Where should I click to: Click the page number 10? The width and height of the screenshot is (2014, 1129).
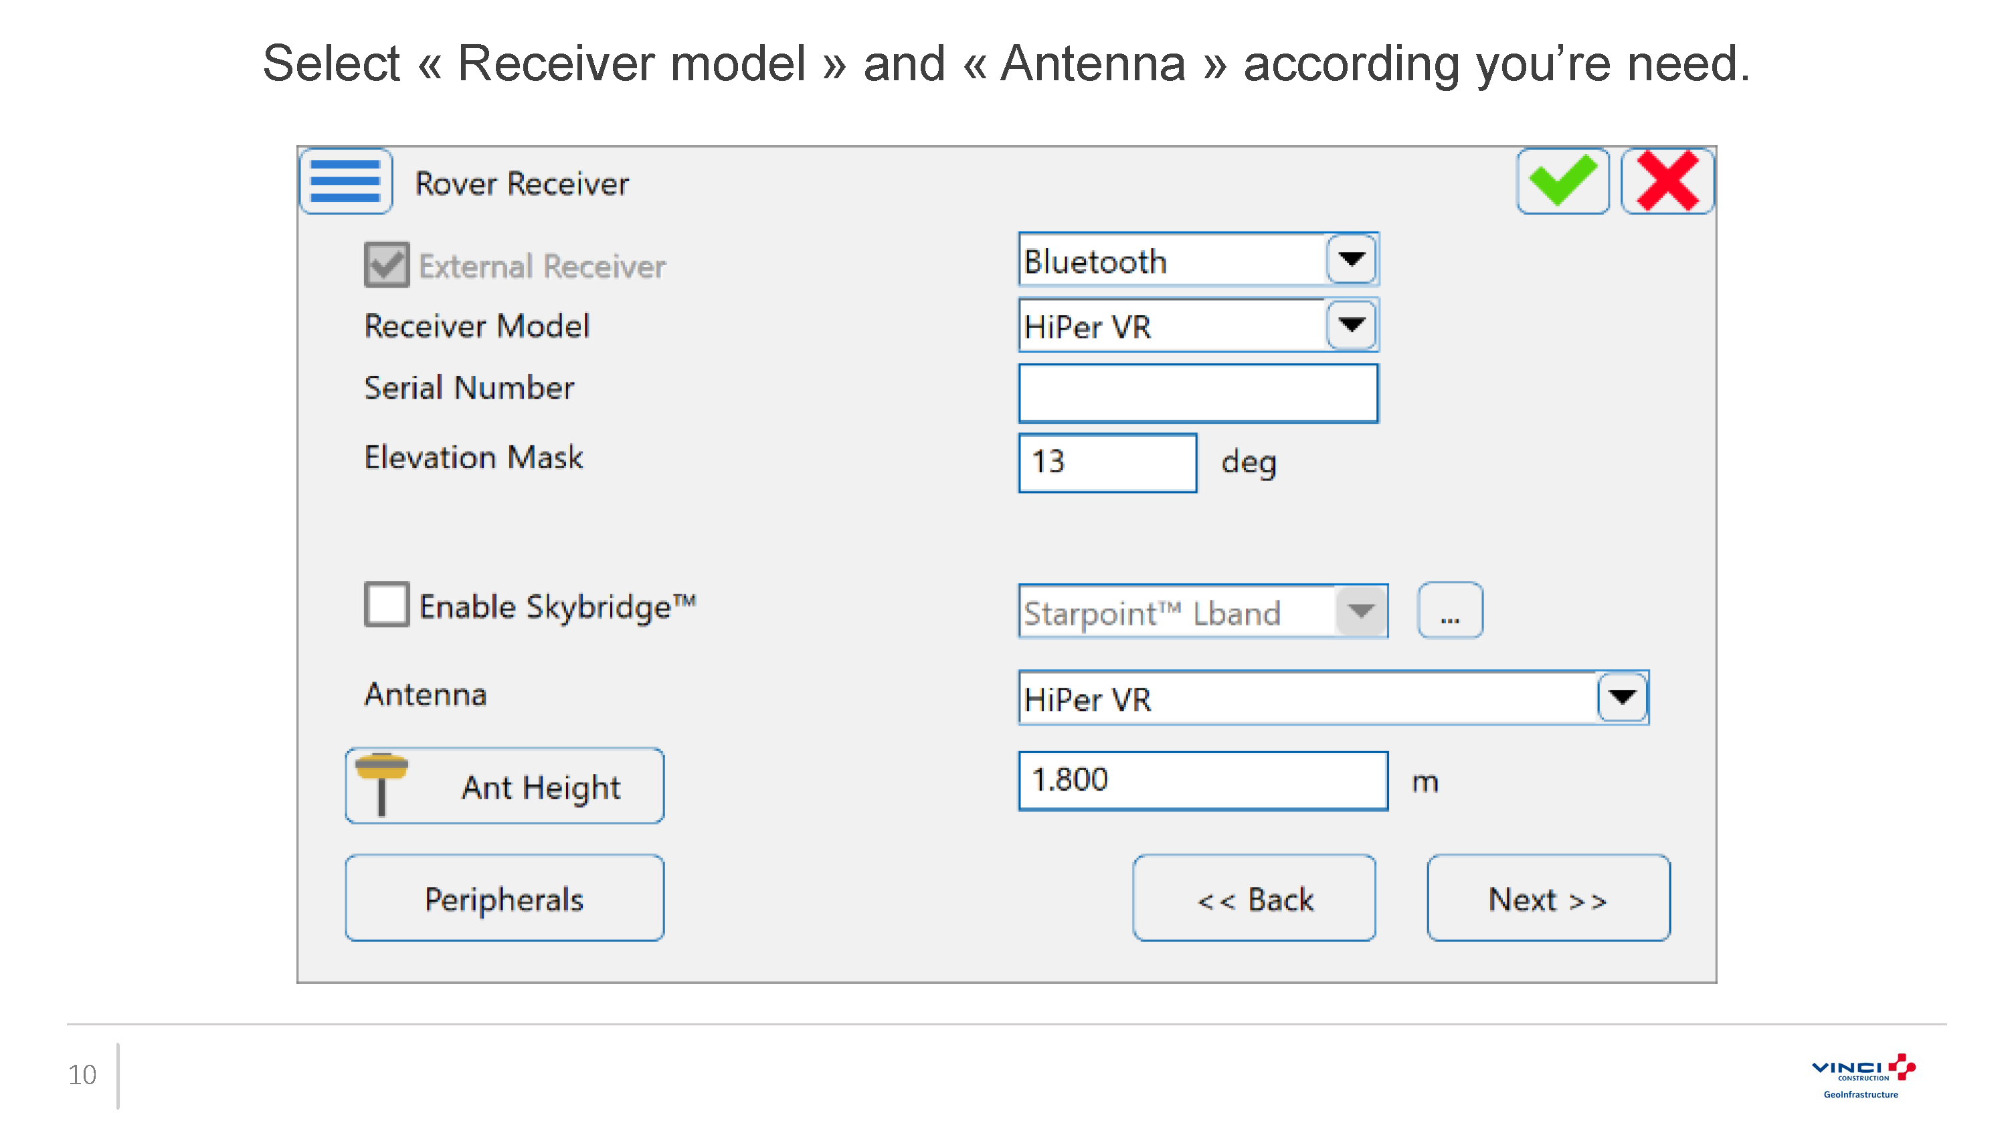82,1074
